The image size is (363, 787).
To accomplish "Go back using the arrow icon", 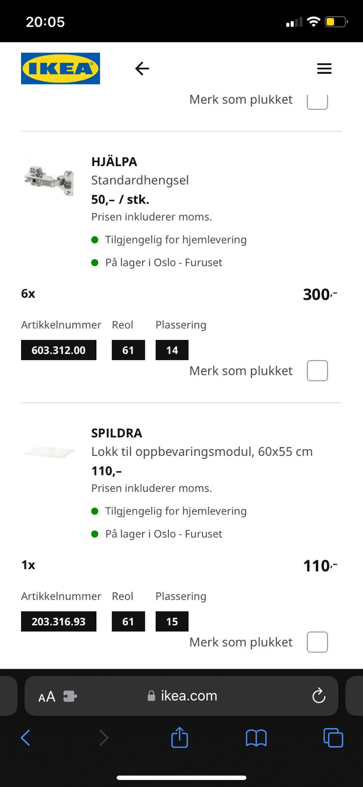I will pyautogui.click(x=142, y=68).
